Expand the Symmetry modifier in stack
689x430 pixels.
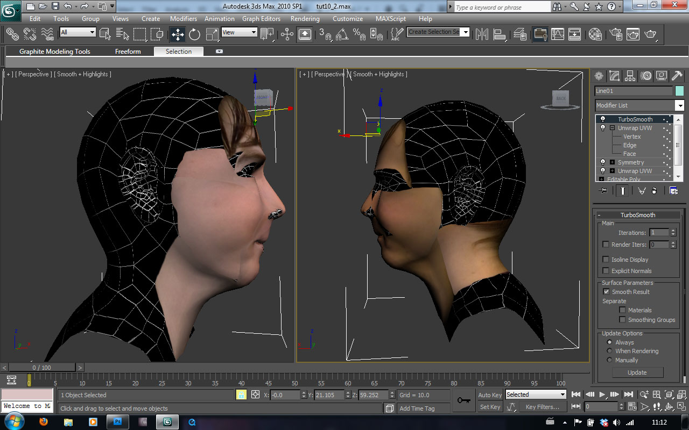click(612, 162)
